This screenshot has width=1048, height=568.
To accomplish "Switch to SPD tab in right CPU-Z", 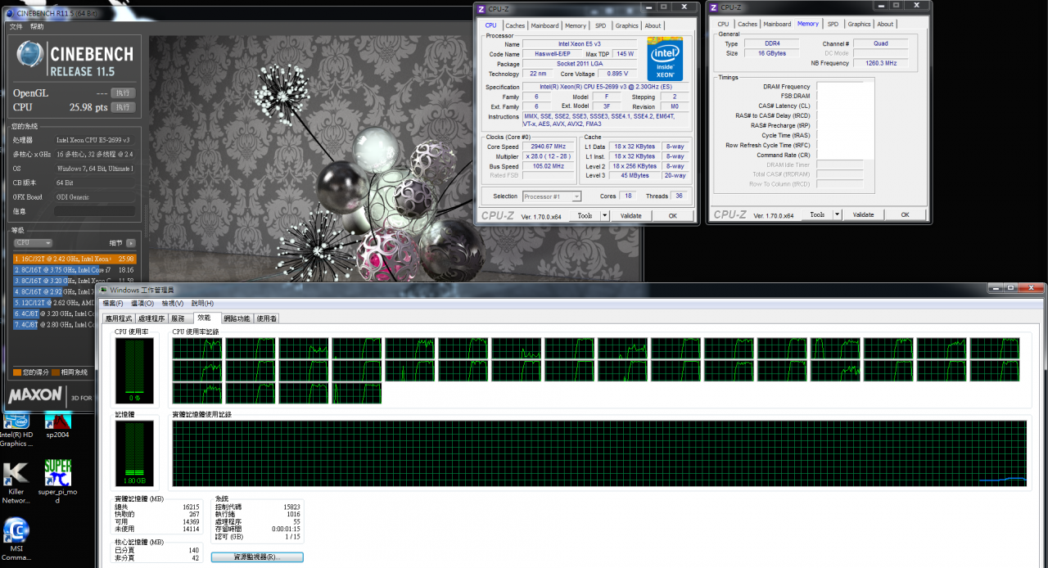I will tap(833, 24).
